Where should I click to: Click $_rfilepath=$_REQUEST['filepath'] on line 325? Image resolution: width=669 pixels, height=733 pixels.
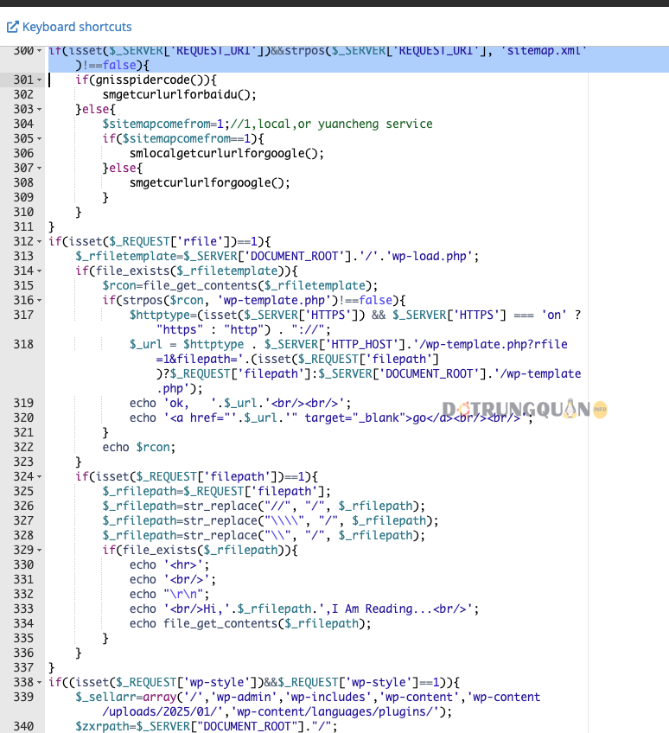[x=216, y=491]
